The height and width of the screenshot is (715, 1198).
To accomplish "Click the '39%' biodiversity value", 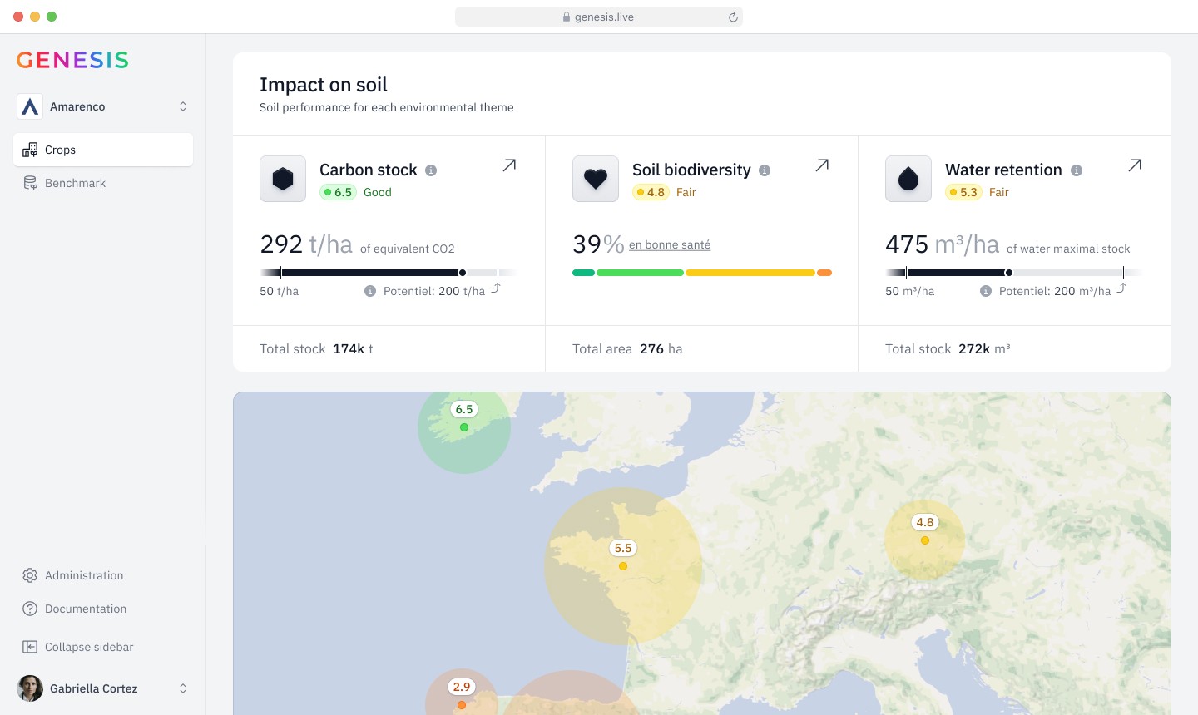I will click(598, 244).
